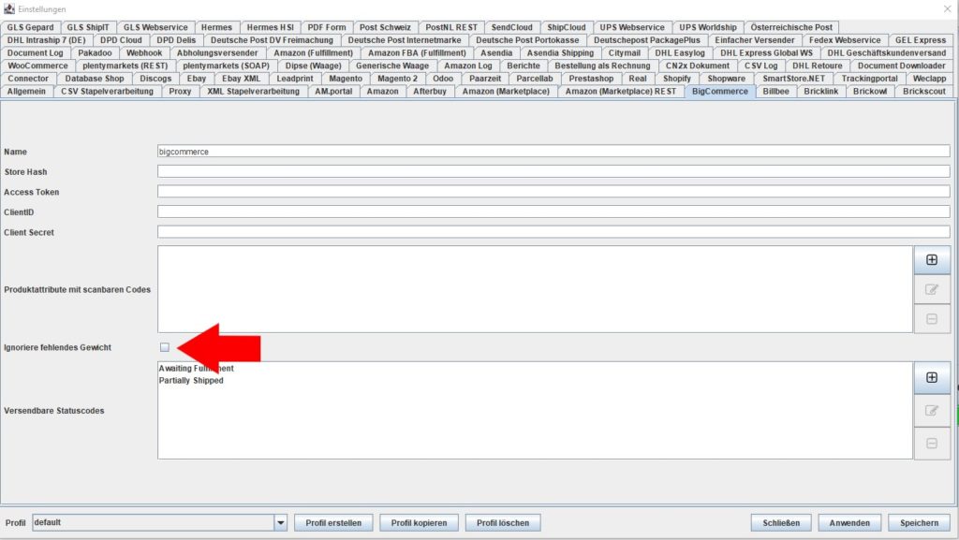Open the Odoo tab

click(x=443, y=79)
